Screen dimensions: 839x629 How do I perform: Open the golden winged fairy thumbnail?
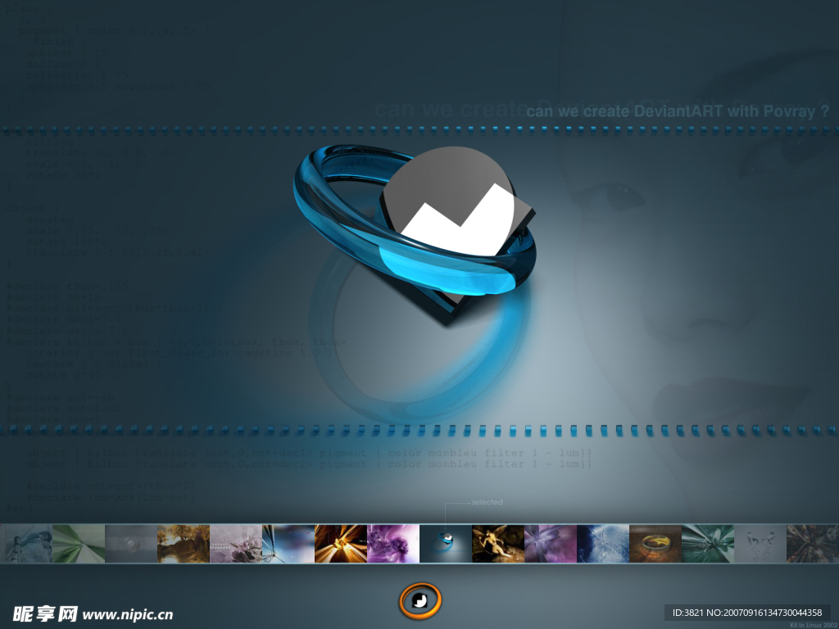[x=498, y=544]
